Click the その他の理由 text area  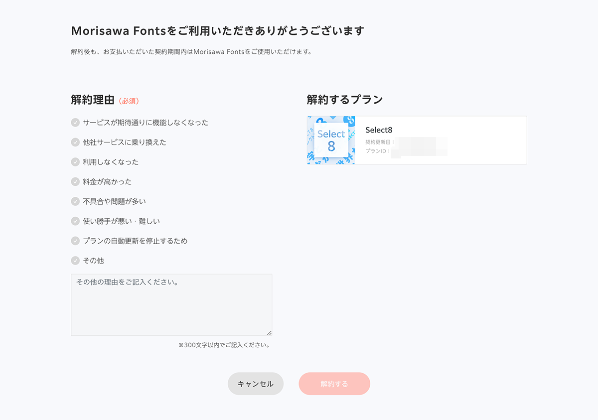[x=171, y=304]
